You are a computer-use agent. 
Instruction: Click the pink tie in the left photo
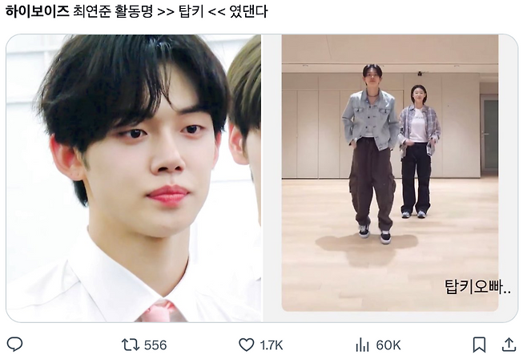161,312
